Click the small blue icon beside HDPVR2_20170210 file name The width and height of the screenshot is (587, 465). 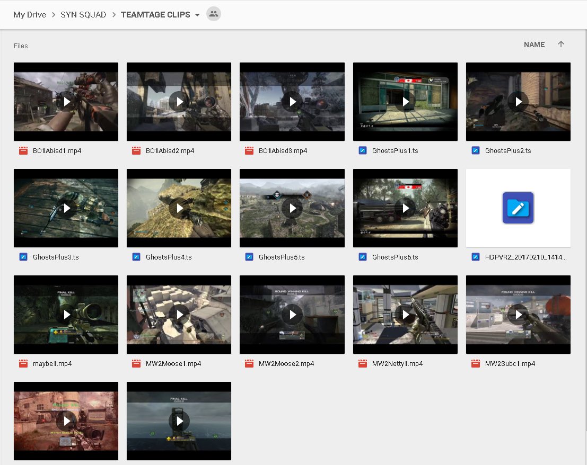click(476, 257)
